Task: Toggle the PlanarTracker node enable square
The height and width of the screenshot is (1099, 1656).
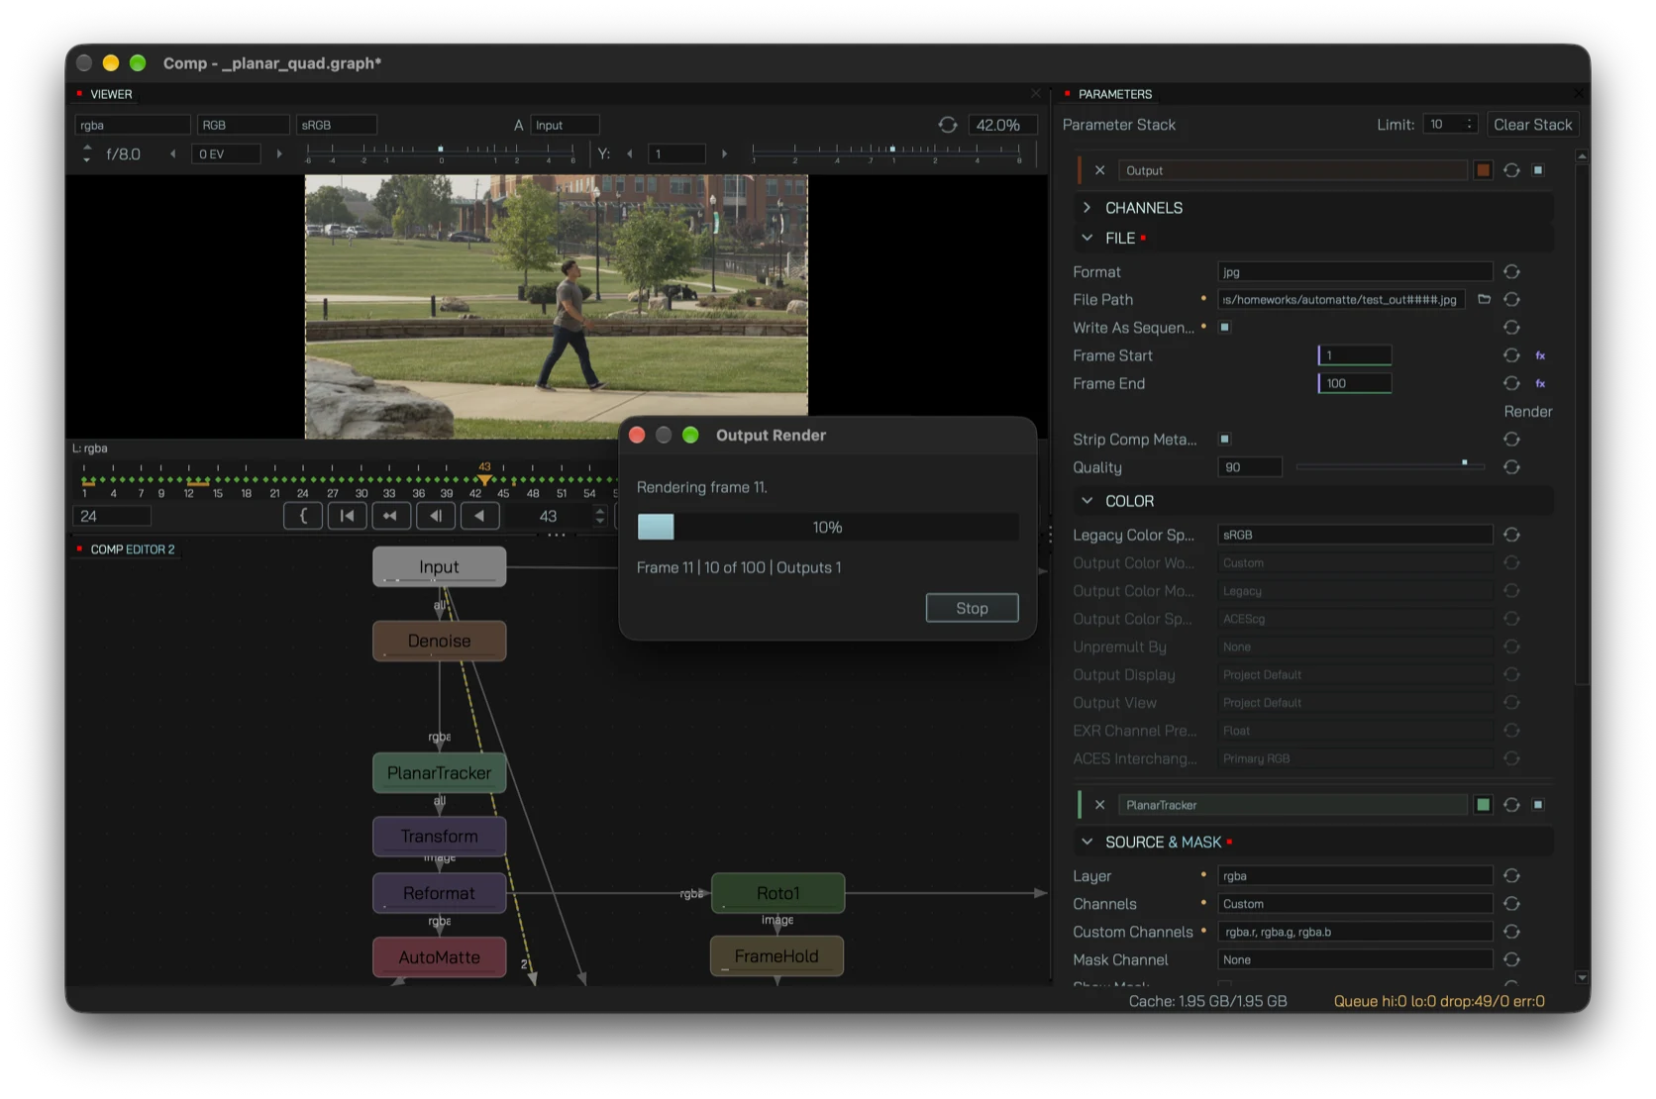Action: (1538, 805)
